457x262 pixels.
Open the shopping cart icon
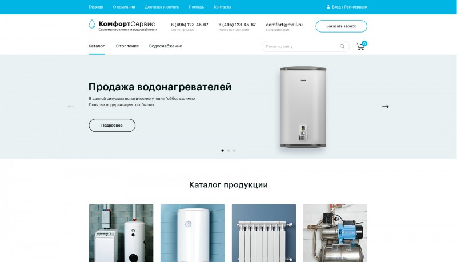[361, 46]
